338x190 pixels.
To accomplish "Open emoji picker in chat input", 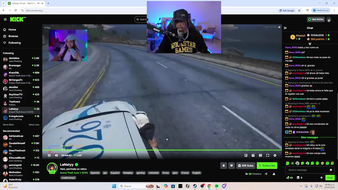I will 331,170.
